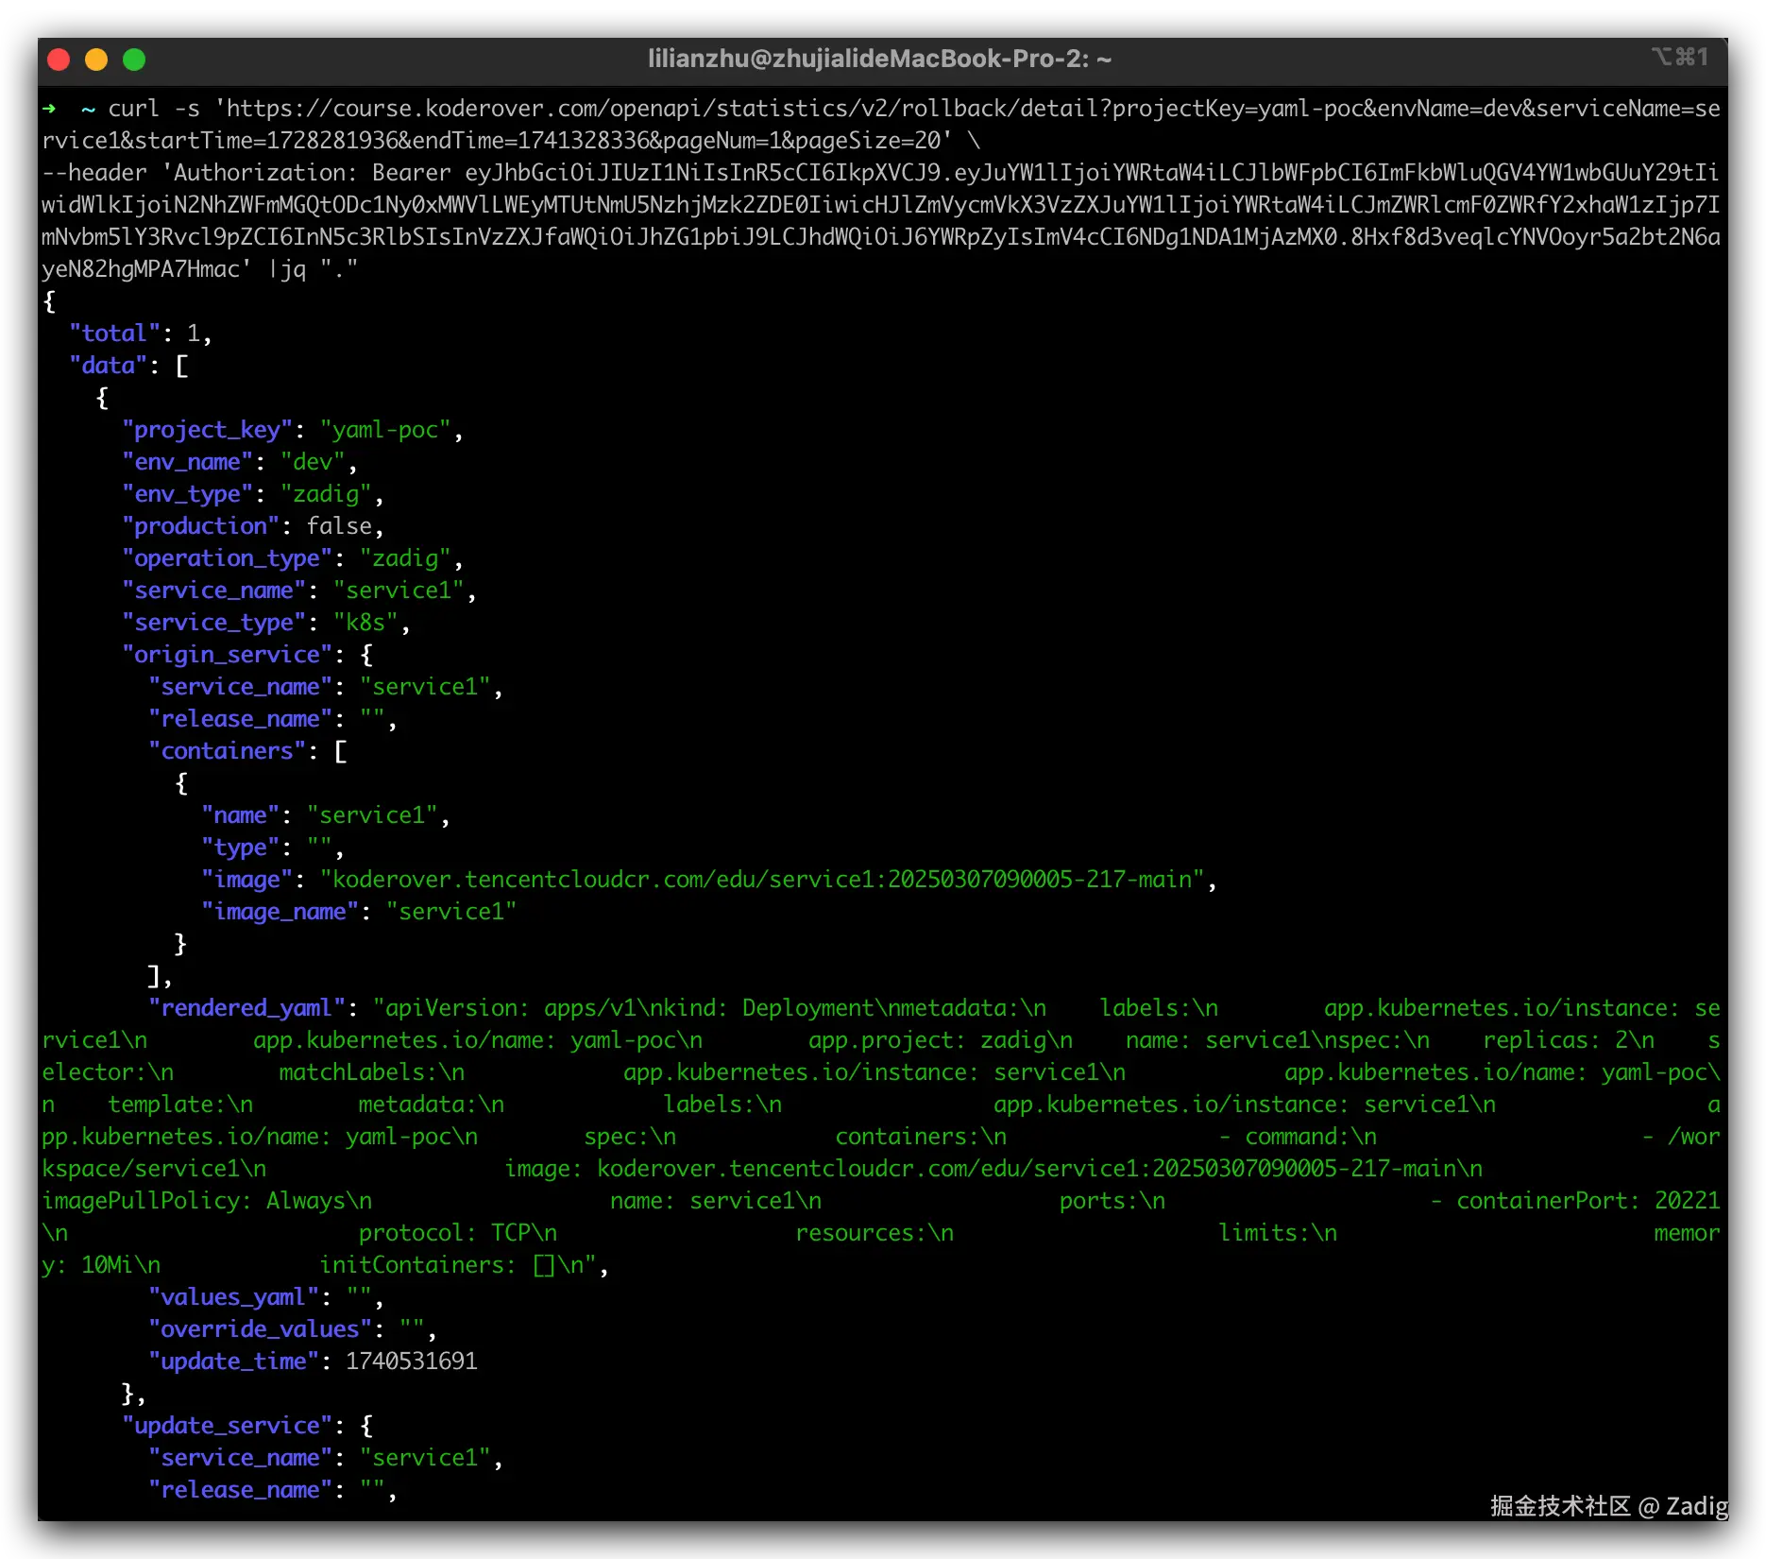The image size is (1766, 1559).
Task: Minimize the terminal using the yellow button
Action: 96,60
